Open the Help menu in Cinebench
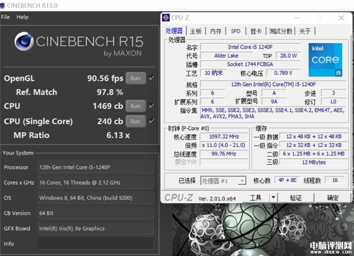 pyautogui.click(x=22, y=17)
